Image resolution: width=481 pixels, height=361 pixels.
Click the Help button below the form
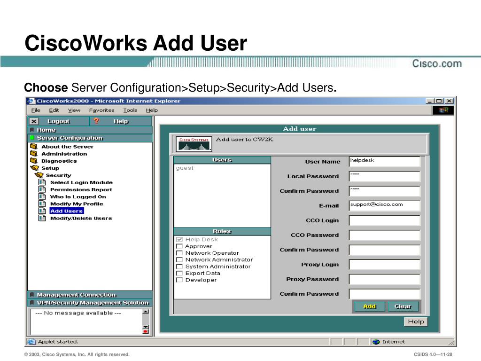click(x=416, y=322)
